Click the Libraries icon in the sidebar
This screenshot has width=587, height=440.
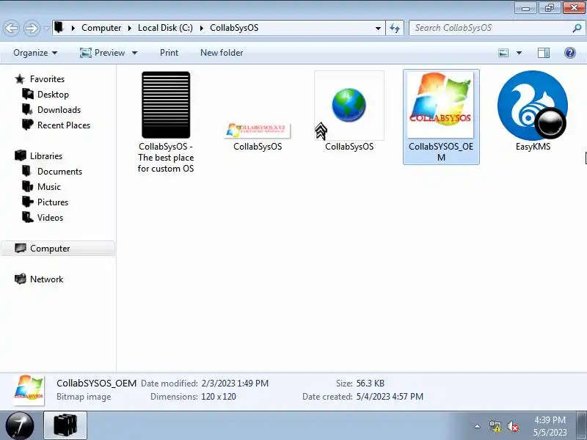click(x=21, y=155)
